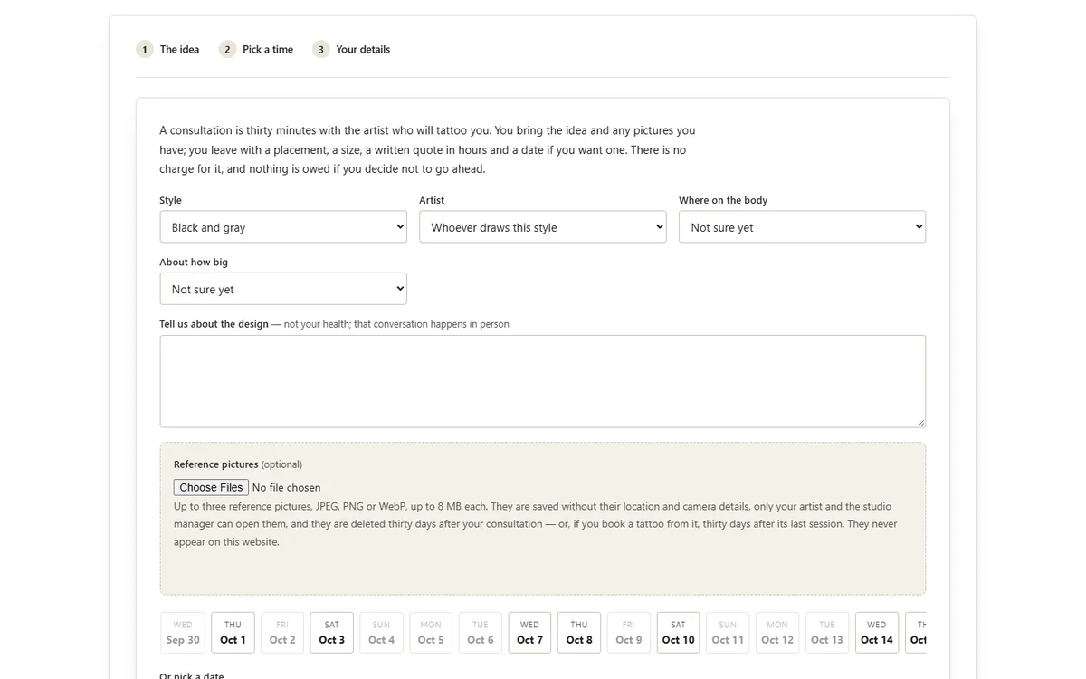Pick the Mon Oct 12 date

click(x=777, y=633)
